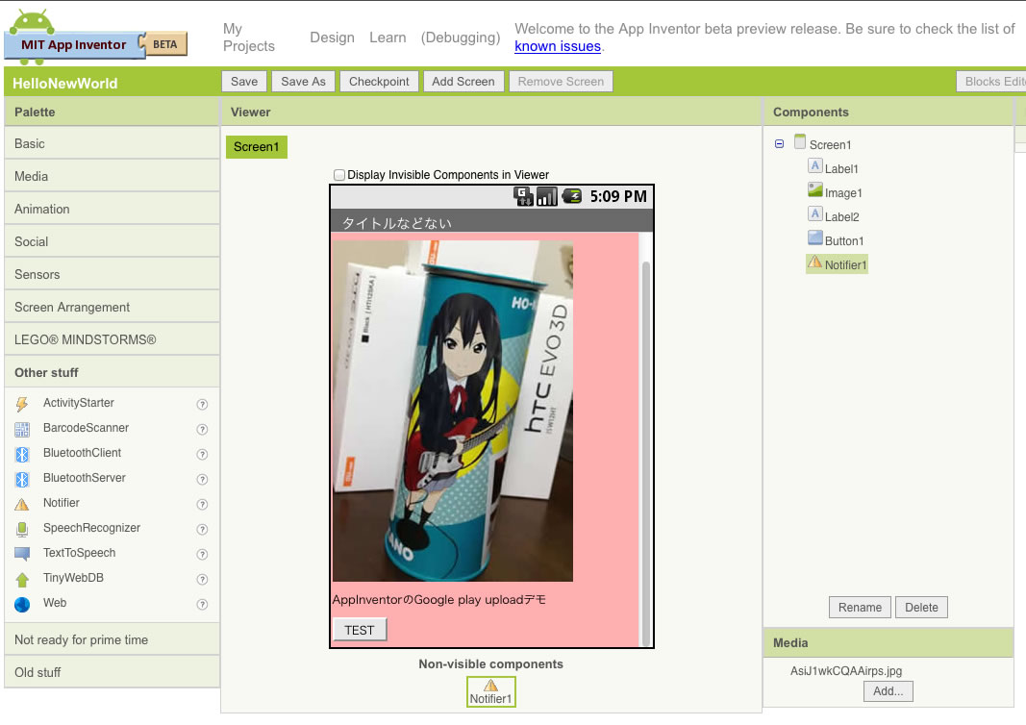This screenshot has width=1026, height=725.
Task: Collapse the Other stuff section
Action: (112, 372)
